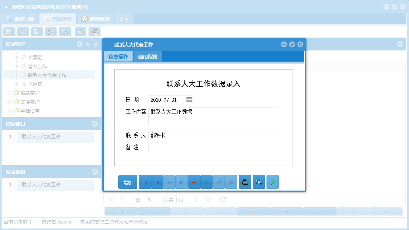This screenshot has width=409, height=230.
Task: Click the 增加 button
Action: tap(128, 182)
